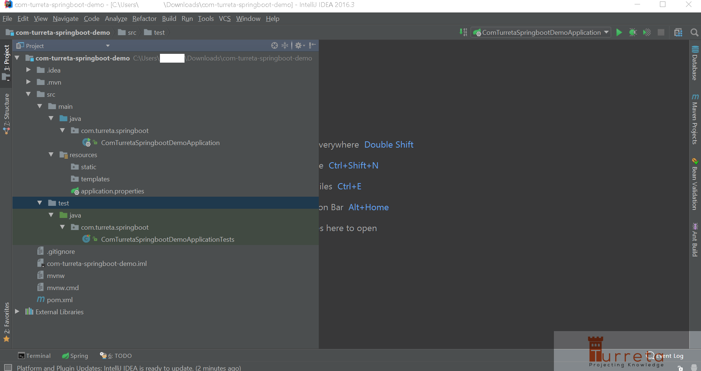The width and height of the screenshot is (701, 371).
Task: Click the update notification status message
Action: point(129,368)
